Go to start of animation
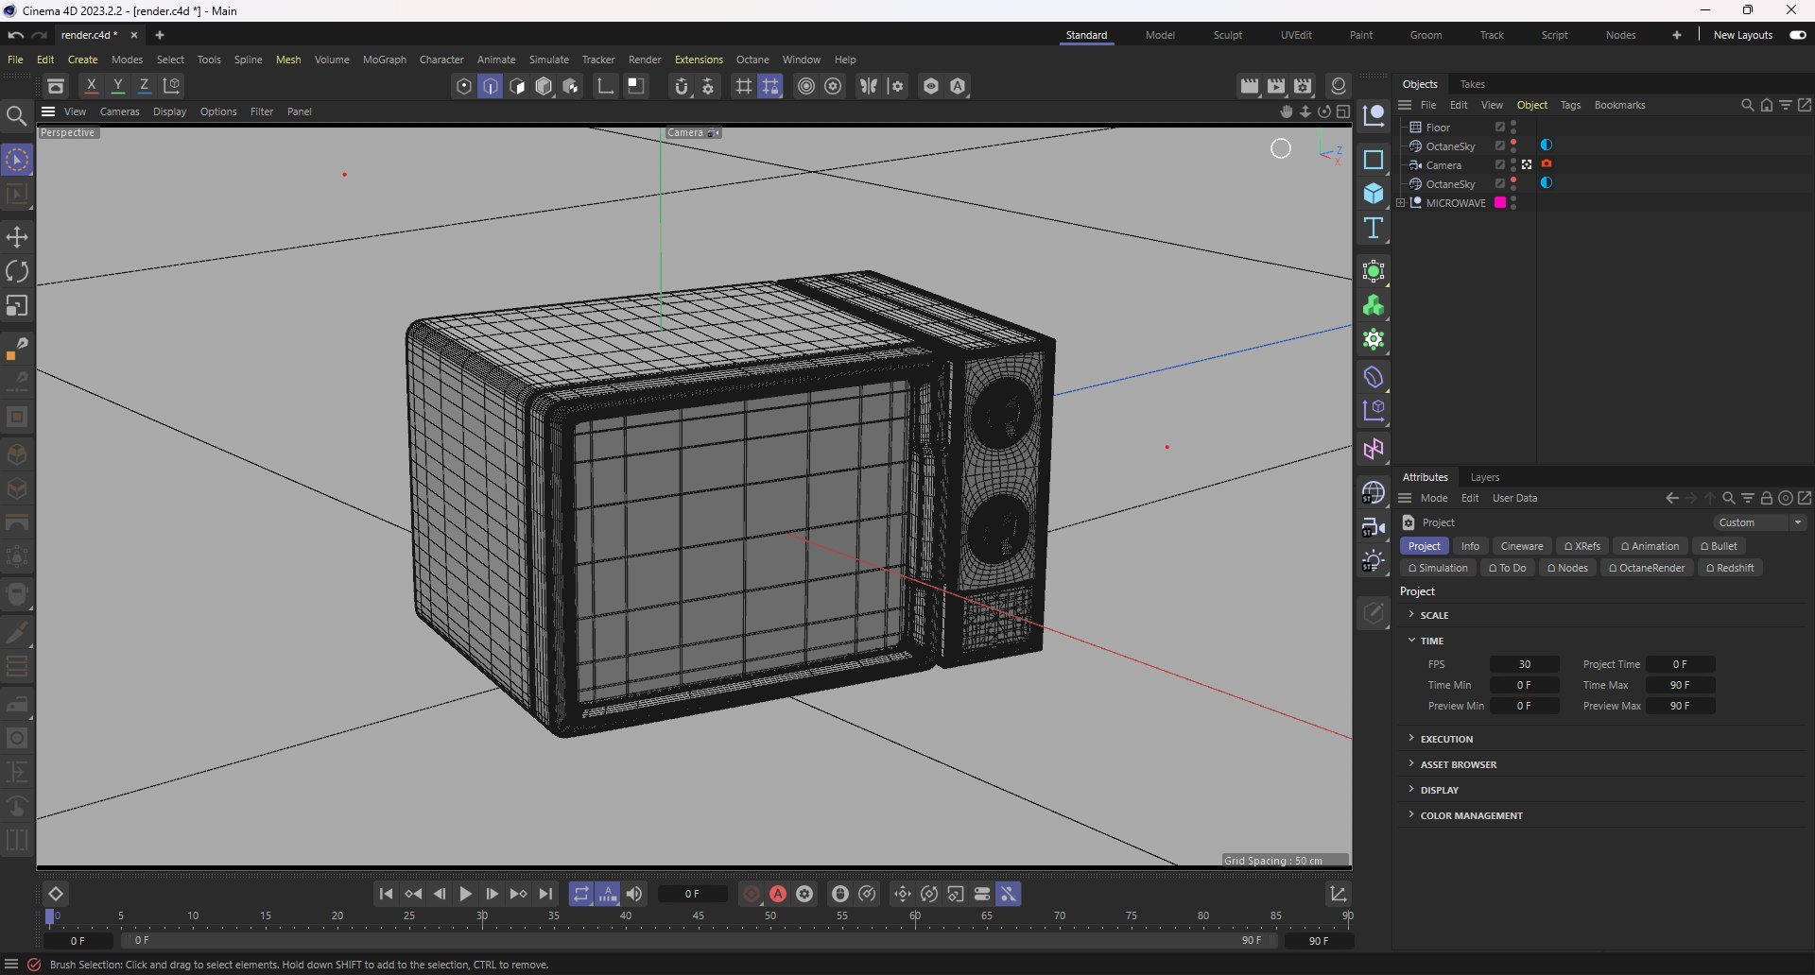 pos(386,894)
